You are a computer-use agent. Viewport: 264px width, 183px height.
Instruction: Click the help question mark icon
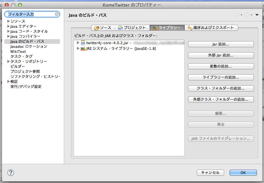pyautogui.click(x=11, y=173)
